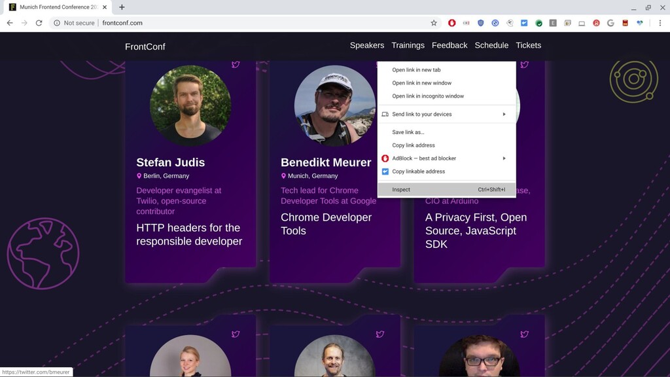Click the ghost extension icon
Viewport: 670px width, 377px height.
(x=510, y=23)
